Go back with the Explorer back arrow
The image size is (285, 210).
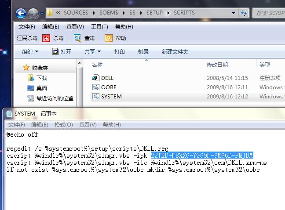pyautogui.click(x=21, y=13)
